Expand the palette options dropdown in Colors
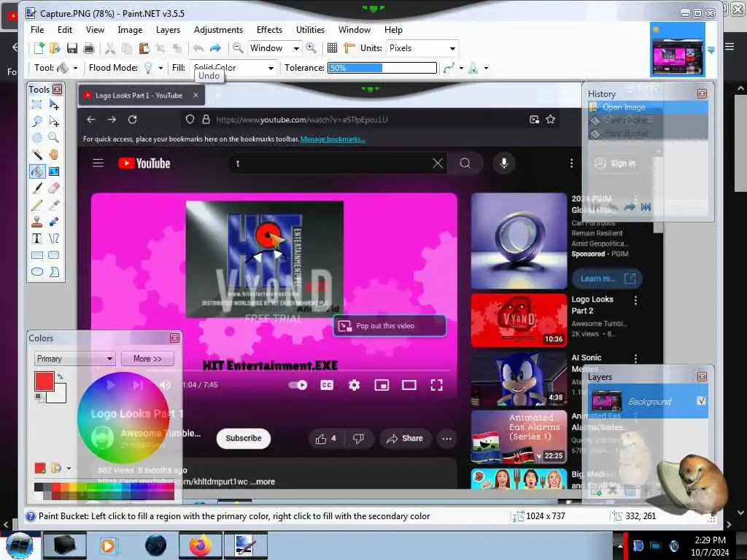Image resolution: width=747 pixels, height=560 pixels. point(69,469)
